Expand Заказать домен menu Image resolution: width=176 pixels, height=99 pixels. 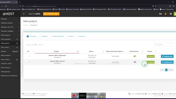pos(10,23)
